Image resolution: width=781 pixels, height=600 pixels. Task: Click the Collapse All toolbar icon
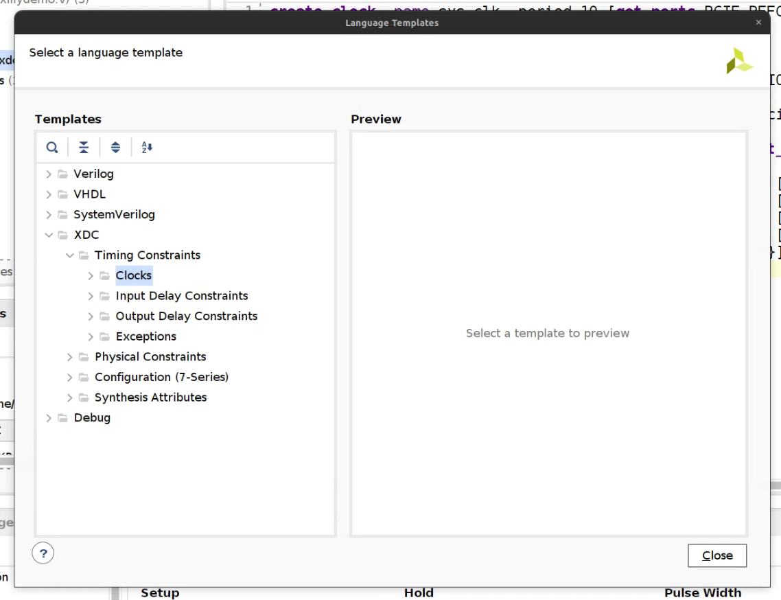[x=84, y=148]
